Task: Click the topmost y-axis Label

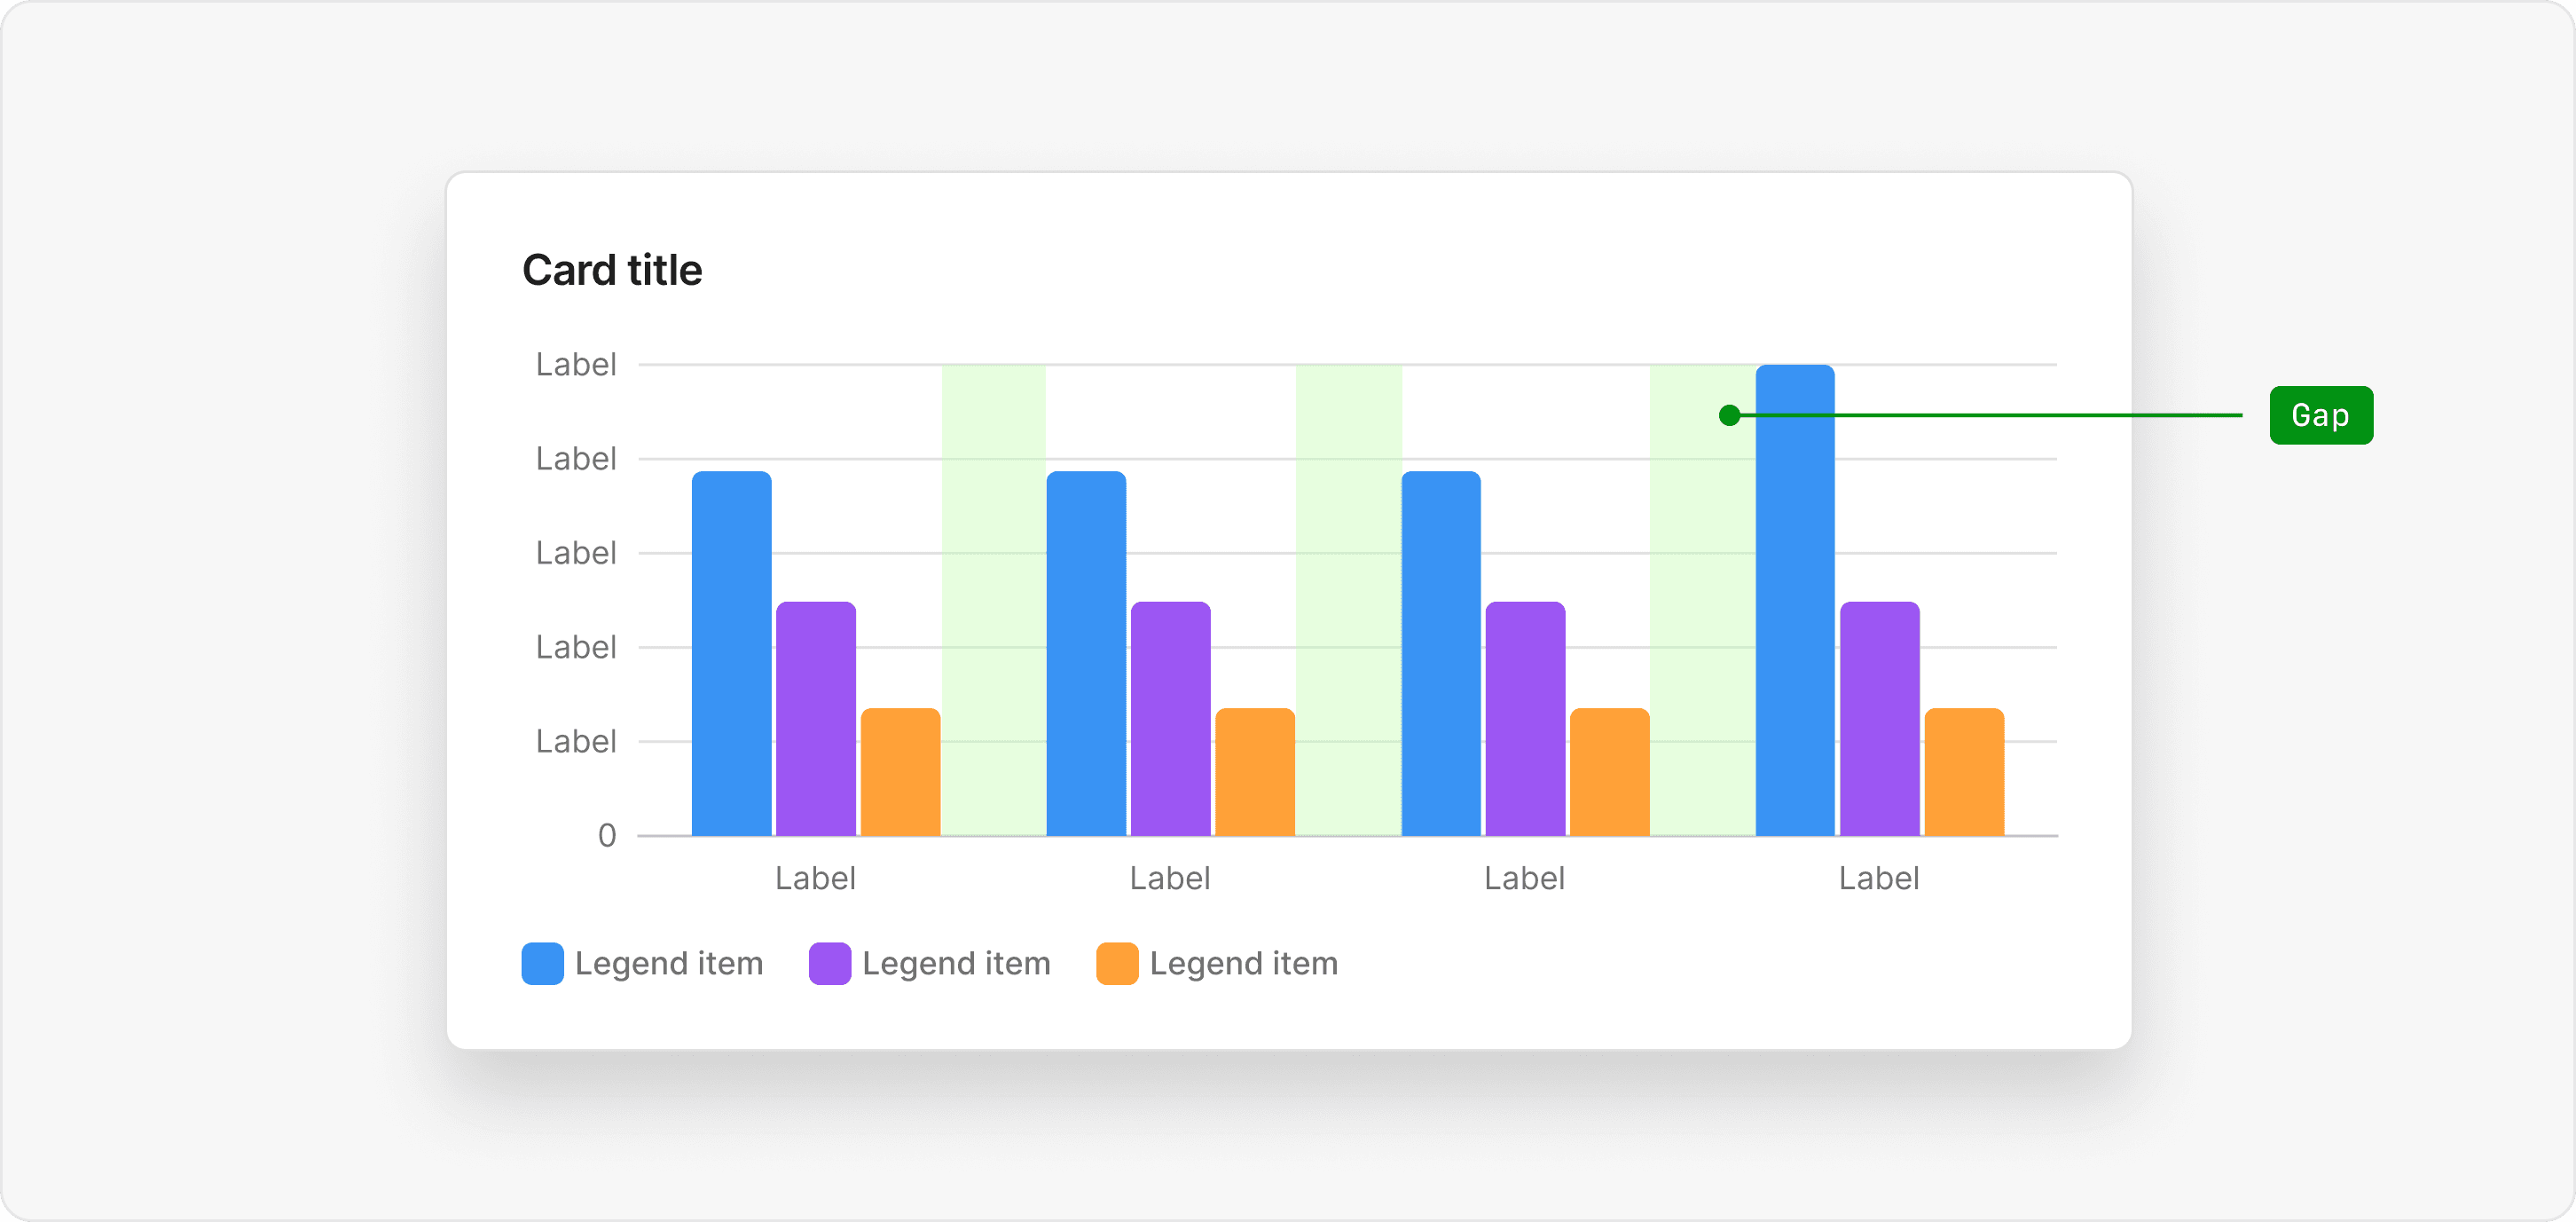Action: coord(576,365)
